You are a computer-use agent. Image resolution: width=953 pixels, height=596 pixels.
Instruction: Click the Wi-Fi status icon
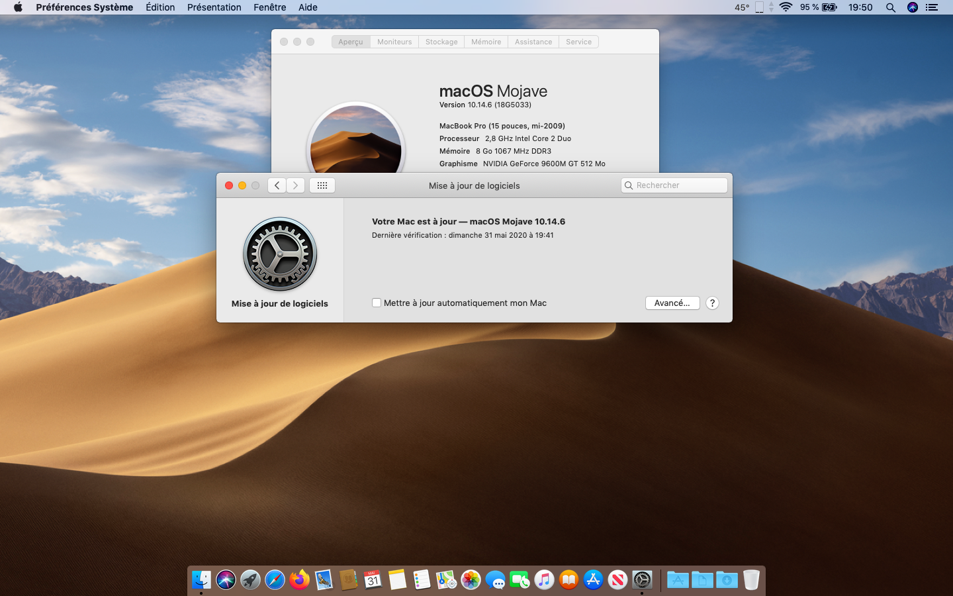tap(786, 7)
